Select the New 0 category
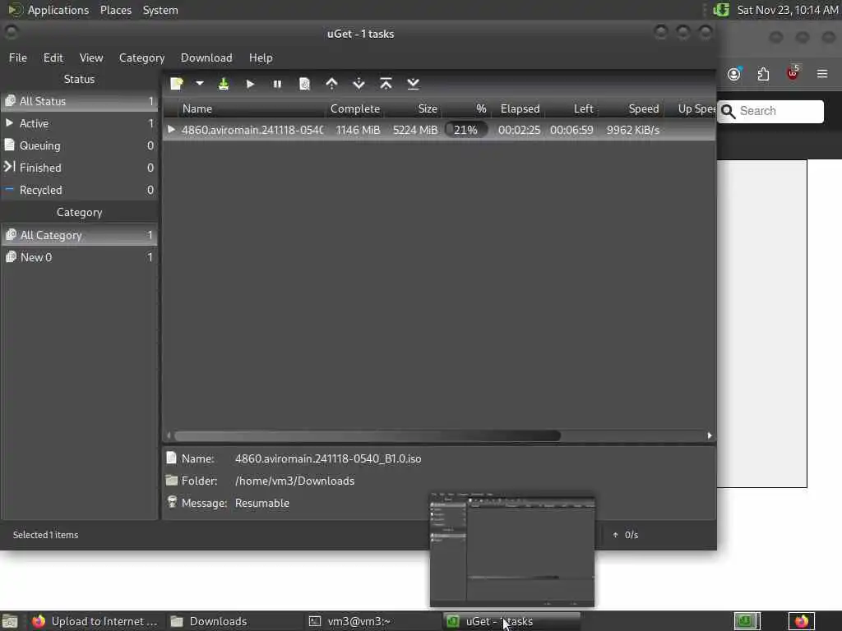Screen dimensions: 842x631 coord(80,257)
